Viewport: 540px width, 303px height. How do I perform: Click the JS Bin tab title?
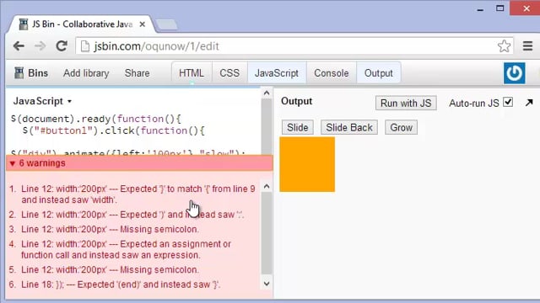[82, 24]
